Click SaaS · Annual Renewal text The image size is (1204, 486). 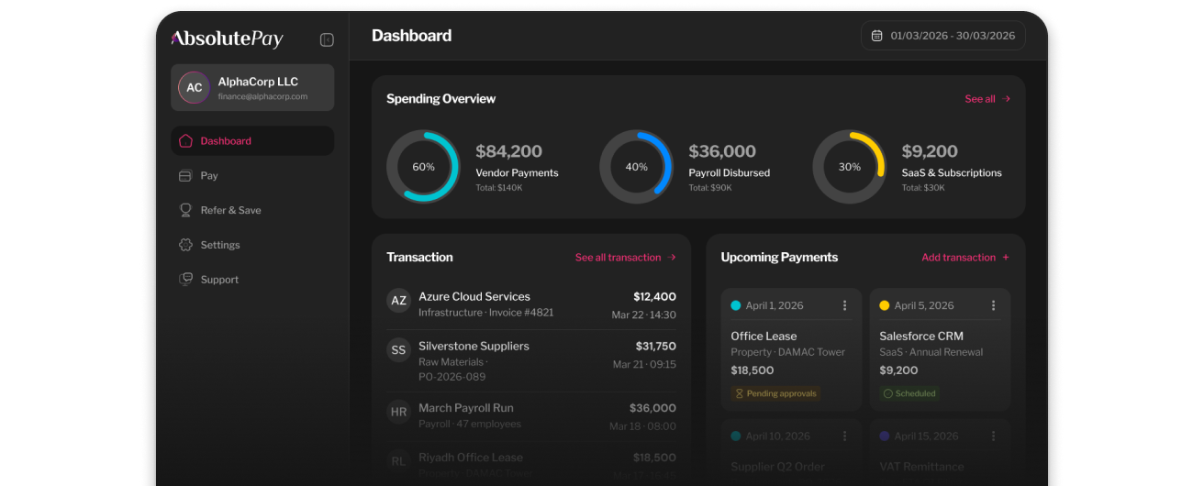931,352
